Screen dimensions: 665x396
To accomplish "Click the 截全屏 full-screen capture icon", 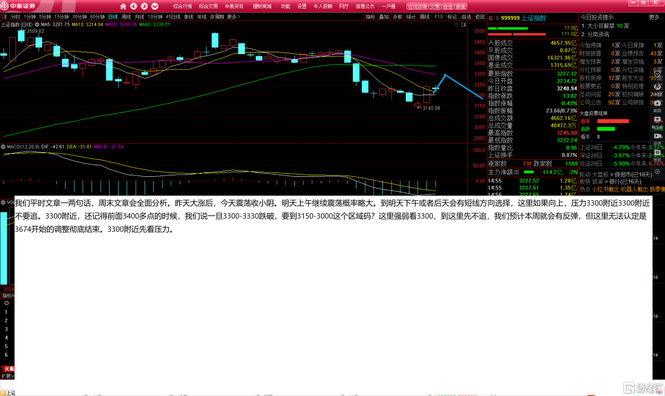I will coord(657,120).
